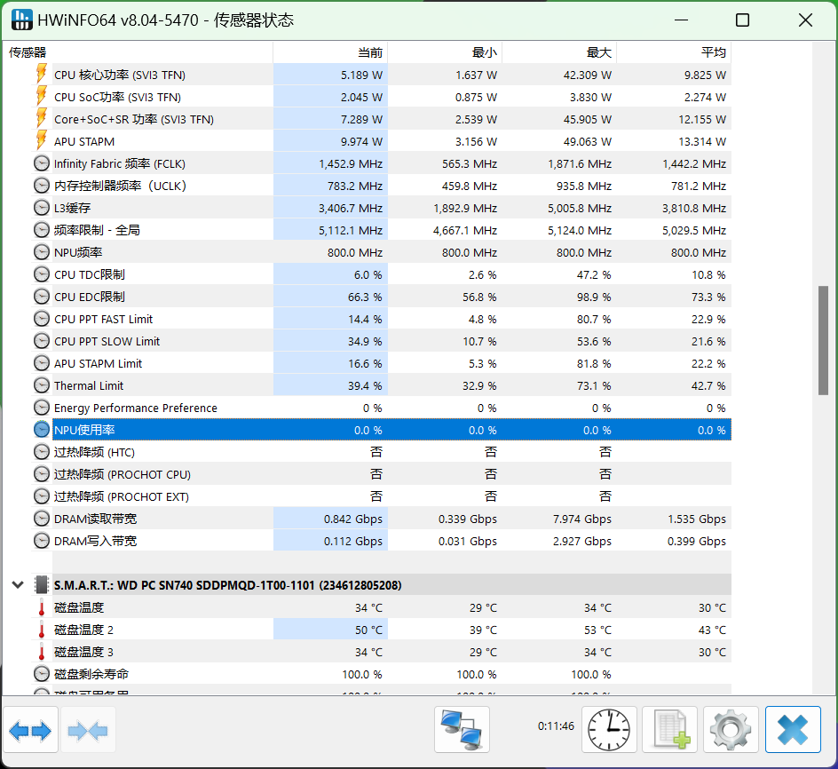838x769 pixels.
Task: Click the 平均 column header
Action: (x=674, y=52)
